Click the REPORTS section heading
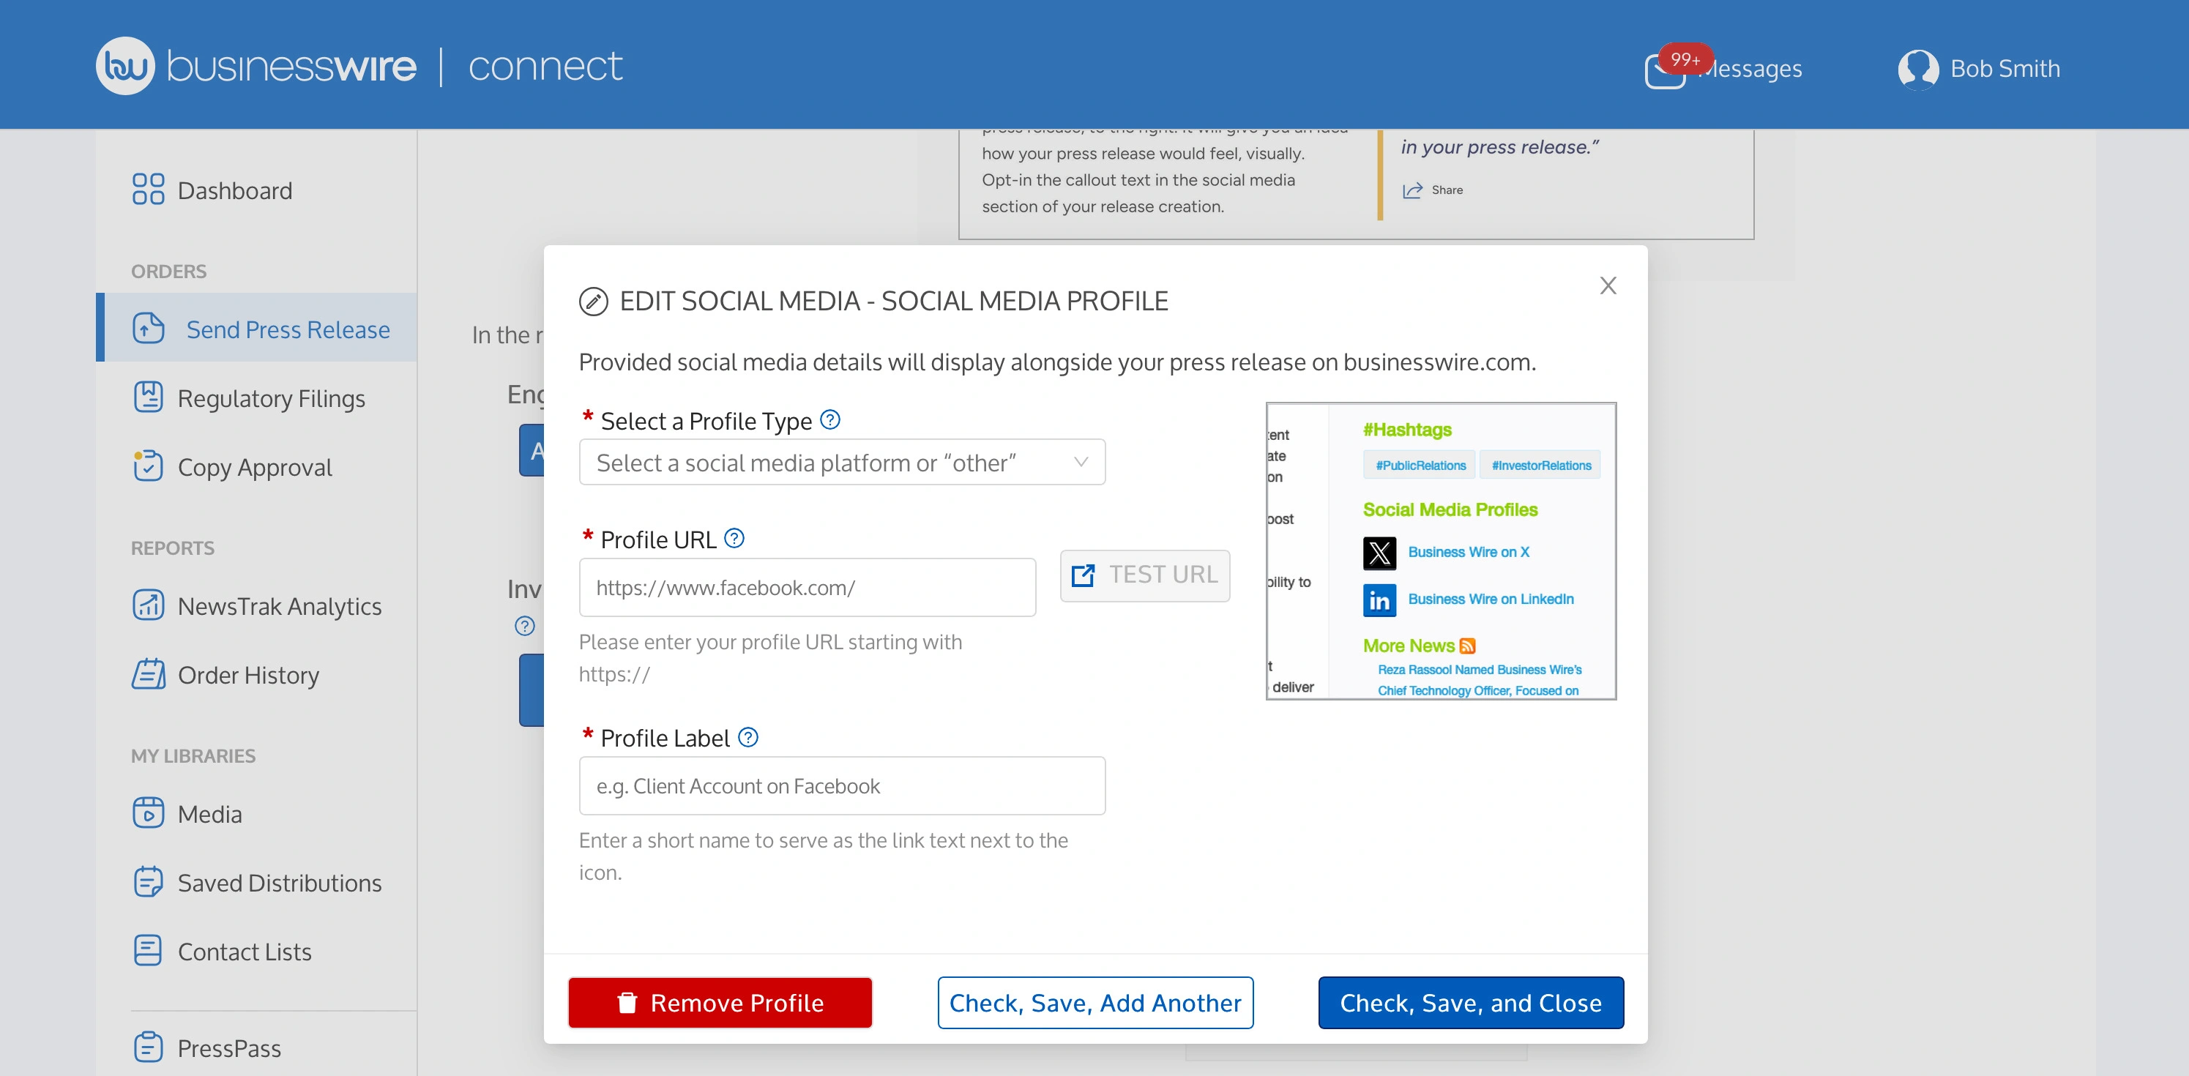This screenshot has height=1076, width=2189. pyautogui.click(x=173, y=548)
